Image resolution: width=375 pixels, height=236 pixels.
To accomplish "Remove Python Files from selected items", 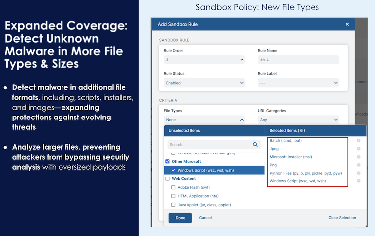I will point(359,173).
